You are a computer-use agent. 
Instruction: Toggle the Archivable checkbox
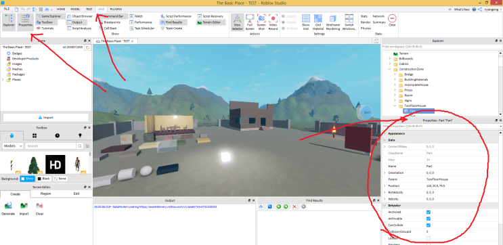coord(429,219)
